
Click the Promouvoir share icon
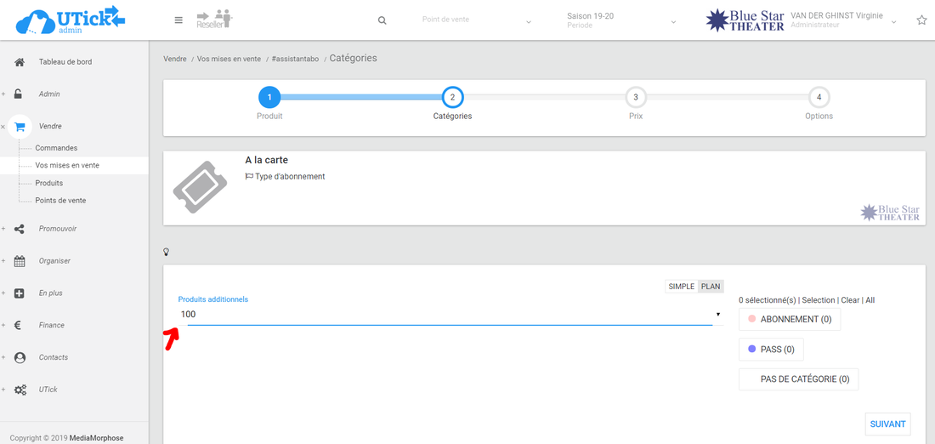click(x=20, y=229)
